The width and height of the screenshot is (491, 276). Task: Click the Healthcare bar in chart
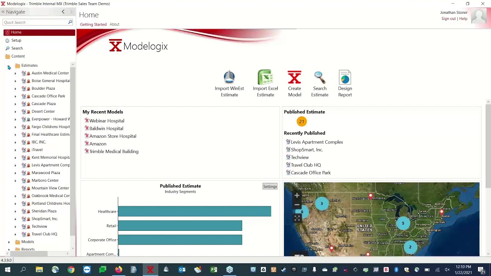194,211
